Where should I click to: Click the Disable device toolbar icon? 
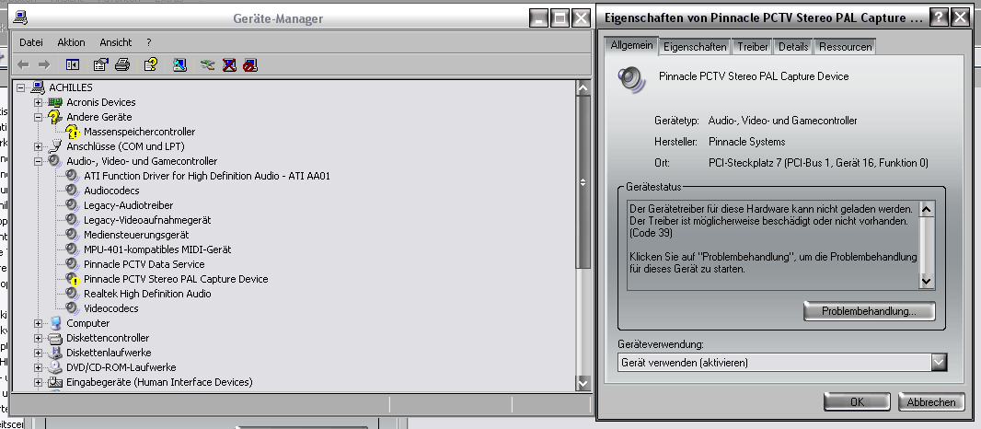click(x=250, y=64)
